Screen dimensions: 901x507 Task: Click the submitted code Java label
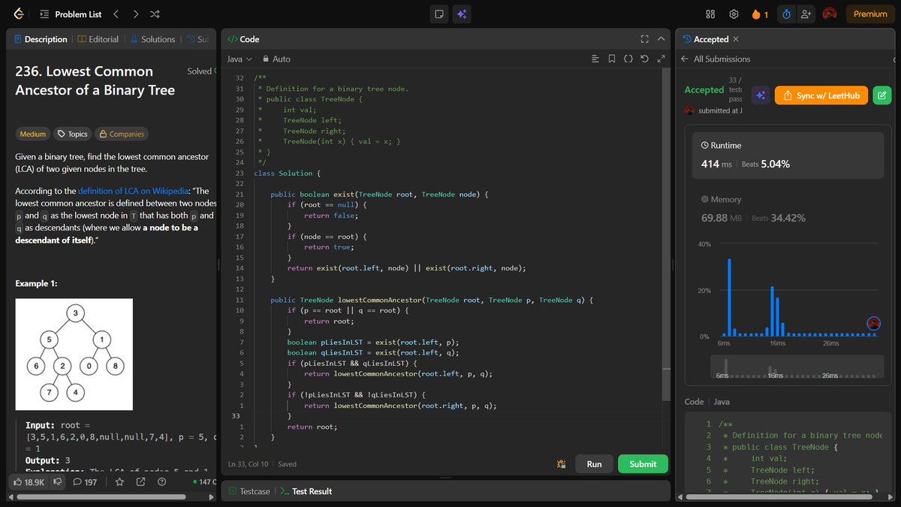(722, 402)
